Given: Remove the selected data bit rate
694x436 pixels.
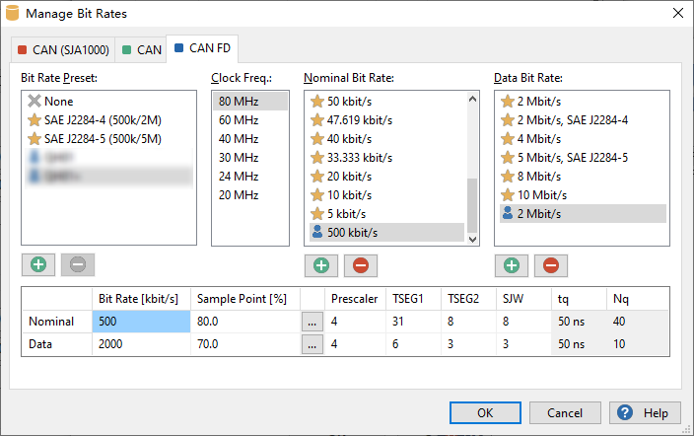Looking at the screenshot, I should tap(550, 264).
